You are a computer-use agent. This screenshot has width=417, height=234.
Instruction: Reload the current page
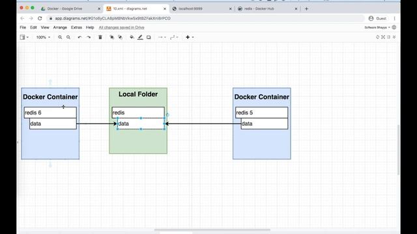pos(40,18)
